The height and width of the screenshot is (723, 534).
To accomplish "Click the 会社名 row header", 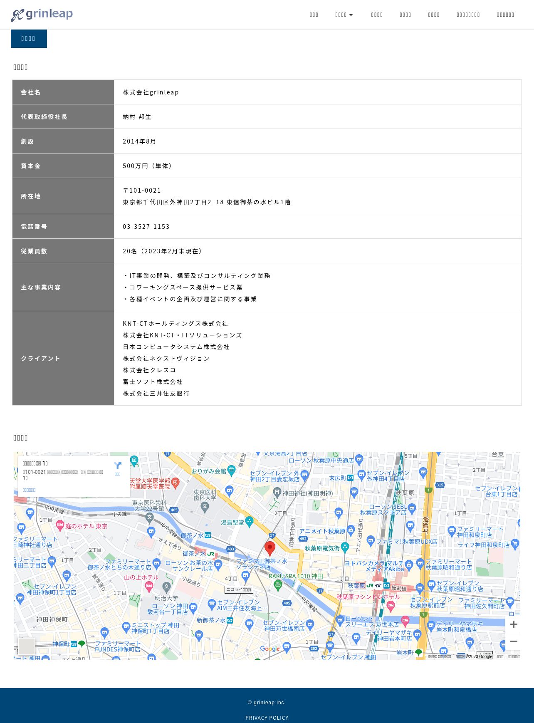I will [63, 92].
